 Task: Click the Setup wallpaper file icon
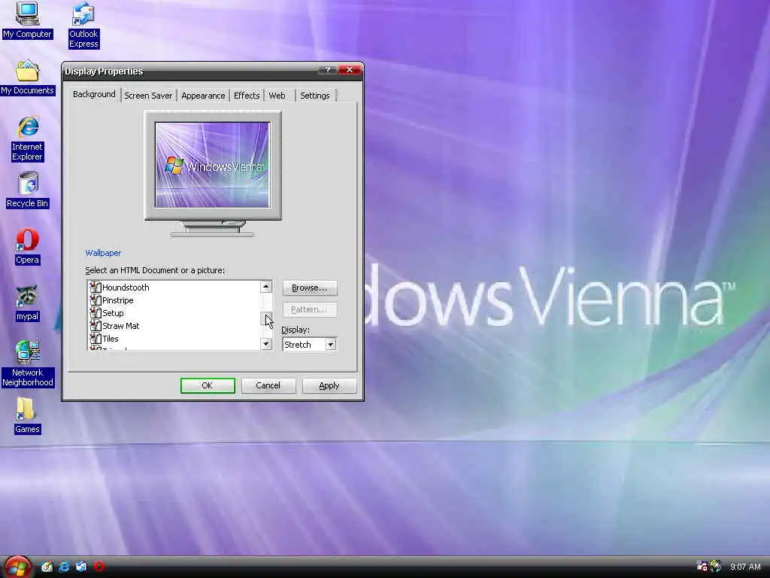[x=95, y=312]
